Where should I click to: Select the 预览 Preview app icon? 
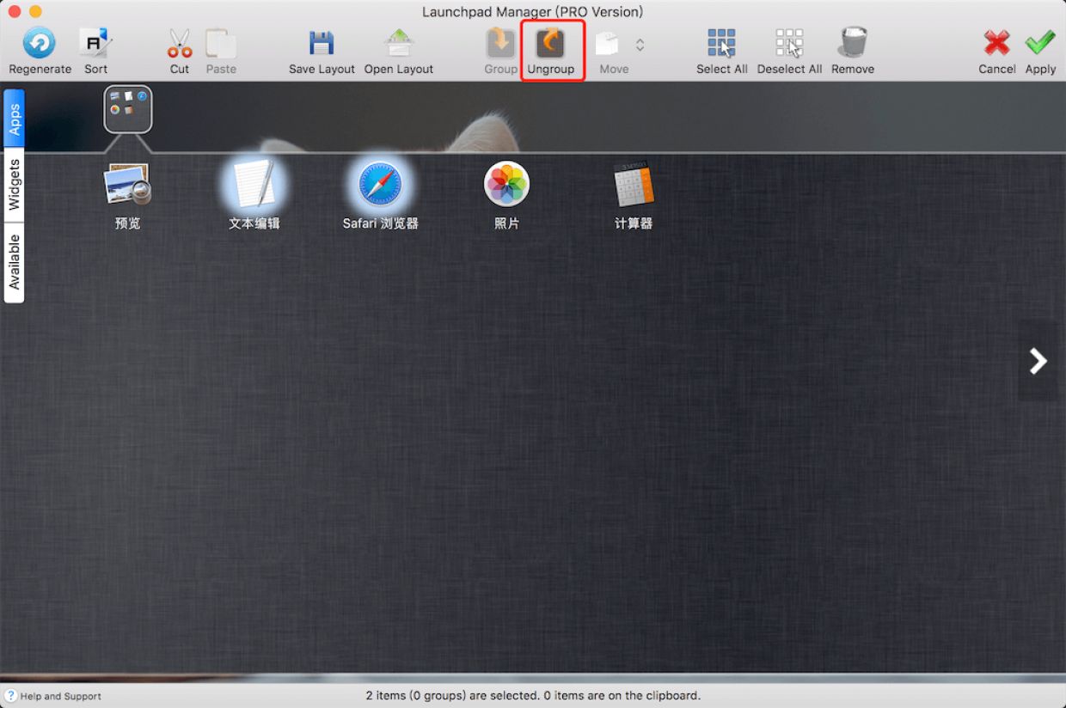click(x=128, y=185)
